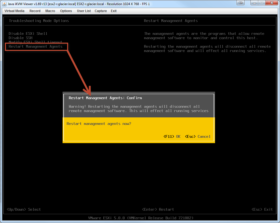Image resolution: width=280 pixels, height=223 pixels.
Task: Select Disable ESXi Shell option
Action: tap(28, 34)
